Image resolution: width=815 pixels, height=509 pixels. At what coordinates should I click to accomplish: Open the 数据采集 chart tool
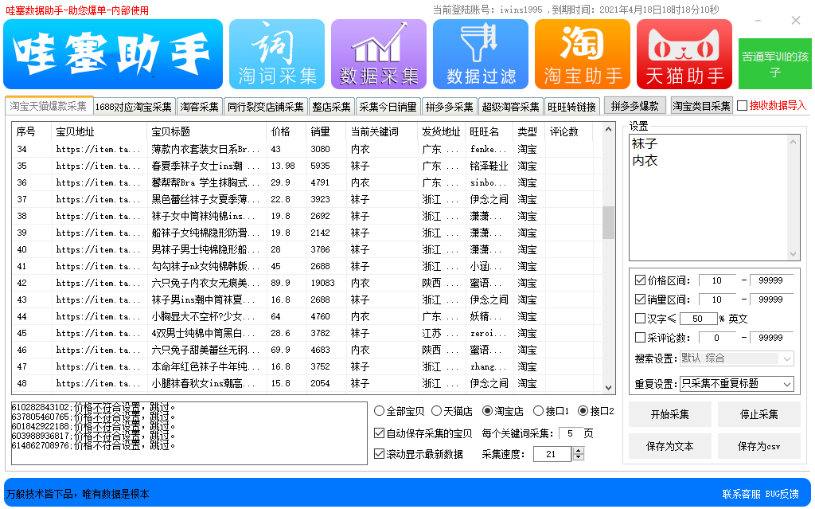[379, 53]
